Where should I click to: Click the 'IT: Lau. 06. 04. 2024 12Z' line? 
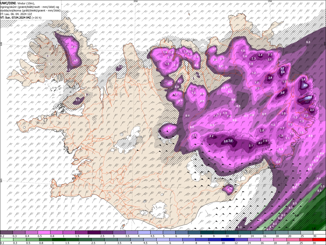point(16,14)
